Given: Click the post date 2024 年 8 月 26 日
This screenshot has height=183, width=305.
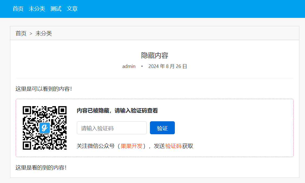Looking at the screenshot, I should point(168,66).
